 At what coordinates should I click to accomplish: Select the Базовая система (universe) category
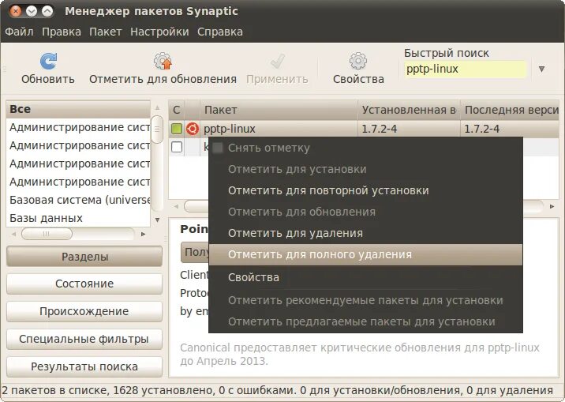click(78, 200)
